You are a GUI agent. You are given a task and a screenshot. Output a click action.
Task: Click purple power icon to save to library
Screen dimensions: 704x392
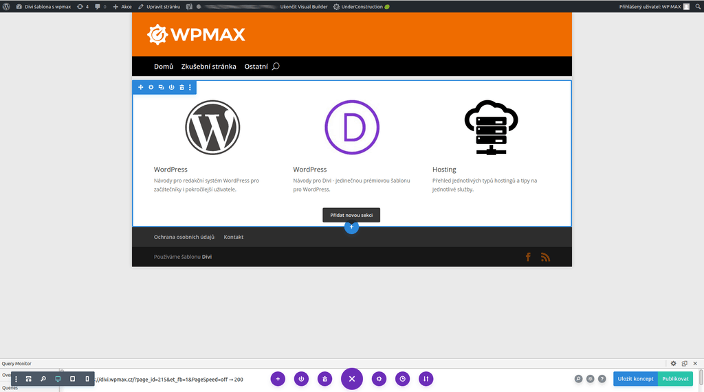[x=301, y=379]
